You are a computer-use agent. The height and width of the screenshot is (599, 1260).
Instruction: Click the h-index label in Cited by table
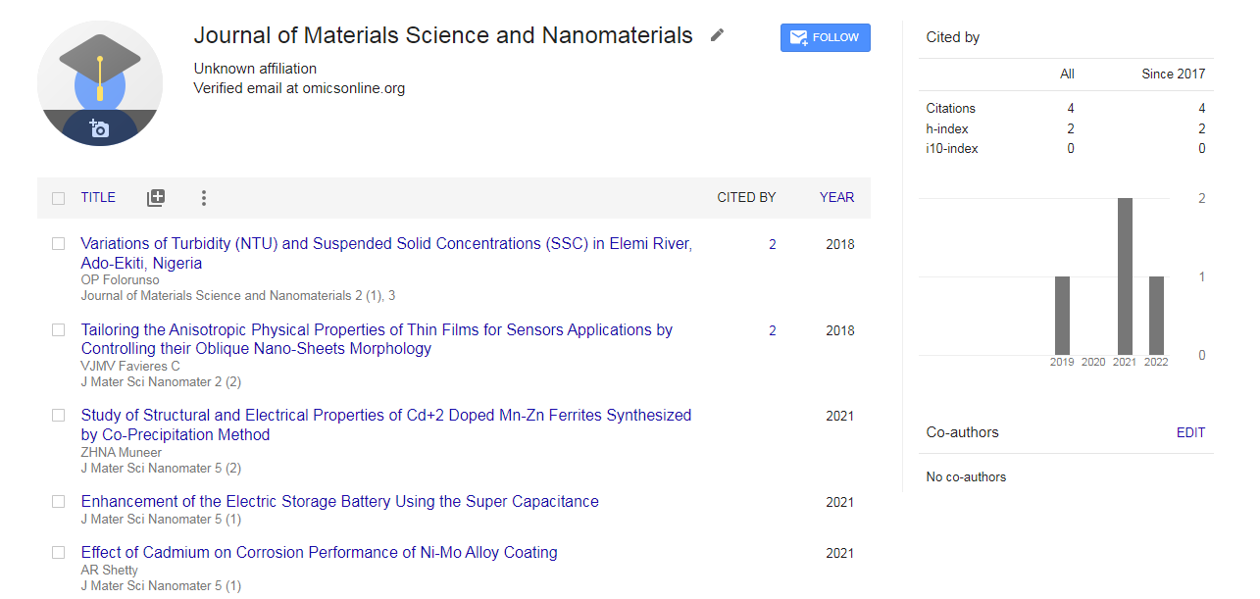pos(948,128)
